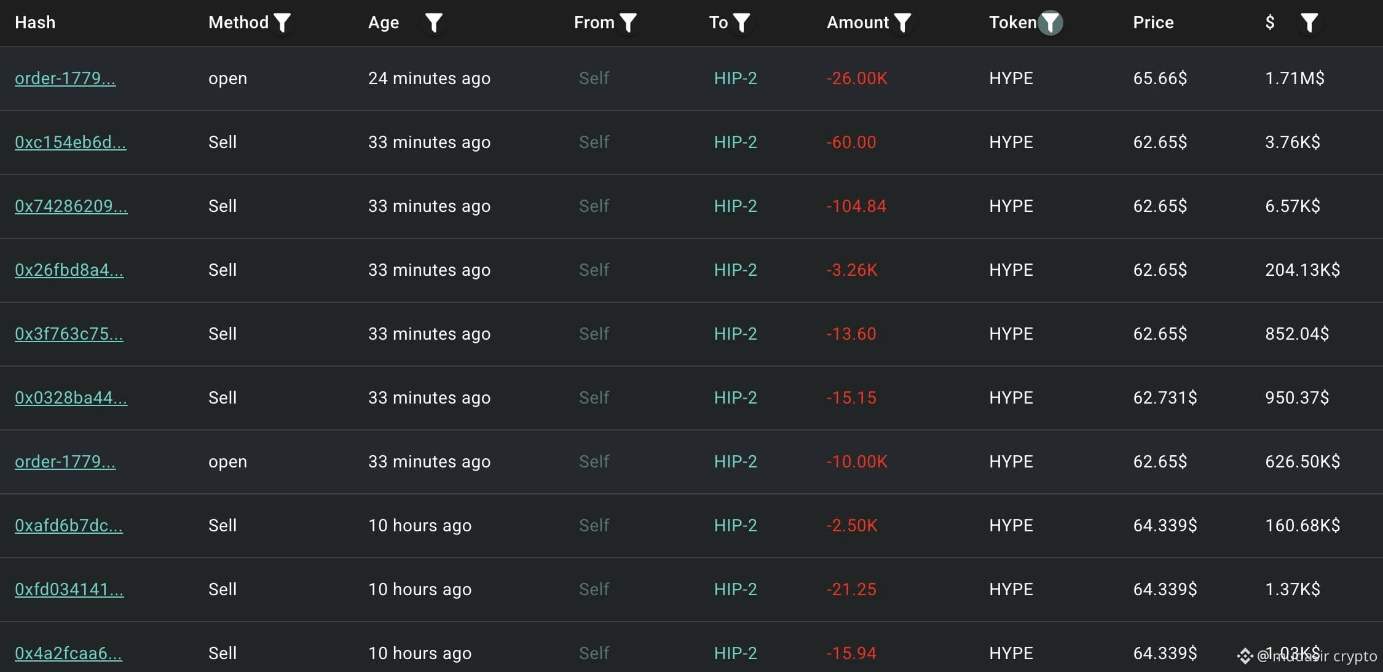Open transaction hash 0x26fbd8a4...
Screen dimensions: 1383x672
tap(69, 270)
